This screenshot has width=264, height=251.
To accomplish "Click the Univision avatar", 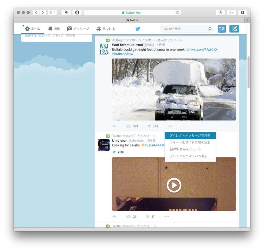I will [x=104, y=145].
